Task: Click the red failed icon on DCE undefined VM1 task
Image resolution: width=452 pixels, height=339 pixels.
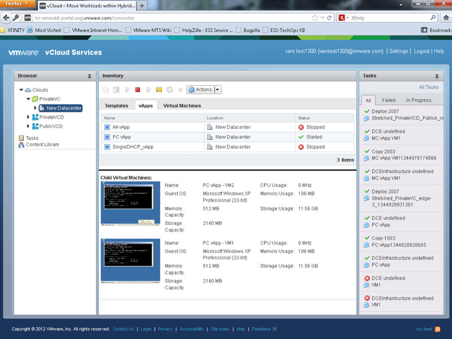Action: 367,278
